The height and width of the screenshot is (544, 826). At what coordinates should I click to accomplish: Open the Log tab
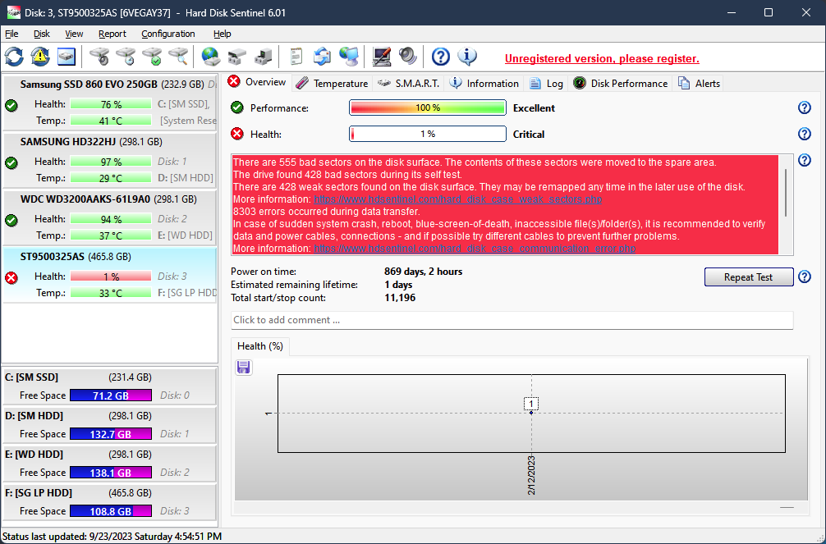click(x=546, y=83)
